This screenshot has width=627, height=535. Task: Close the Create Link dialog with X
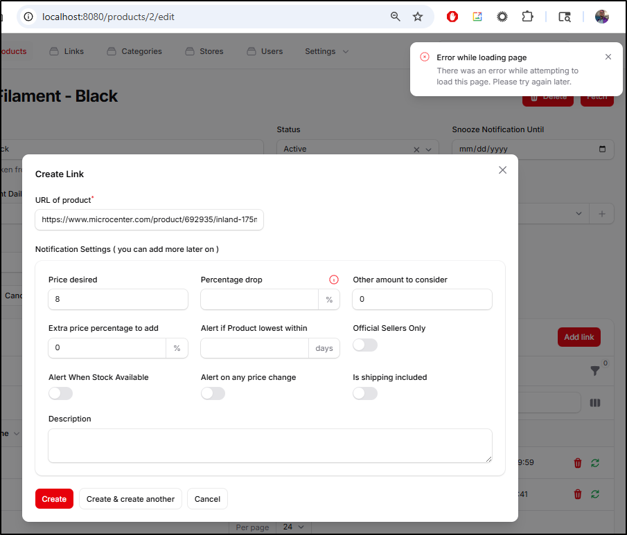coord(503,170)
